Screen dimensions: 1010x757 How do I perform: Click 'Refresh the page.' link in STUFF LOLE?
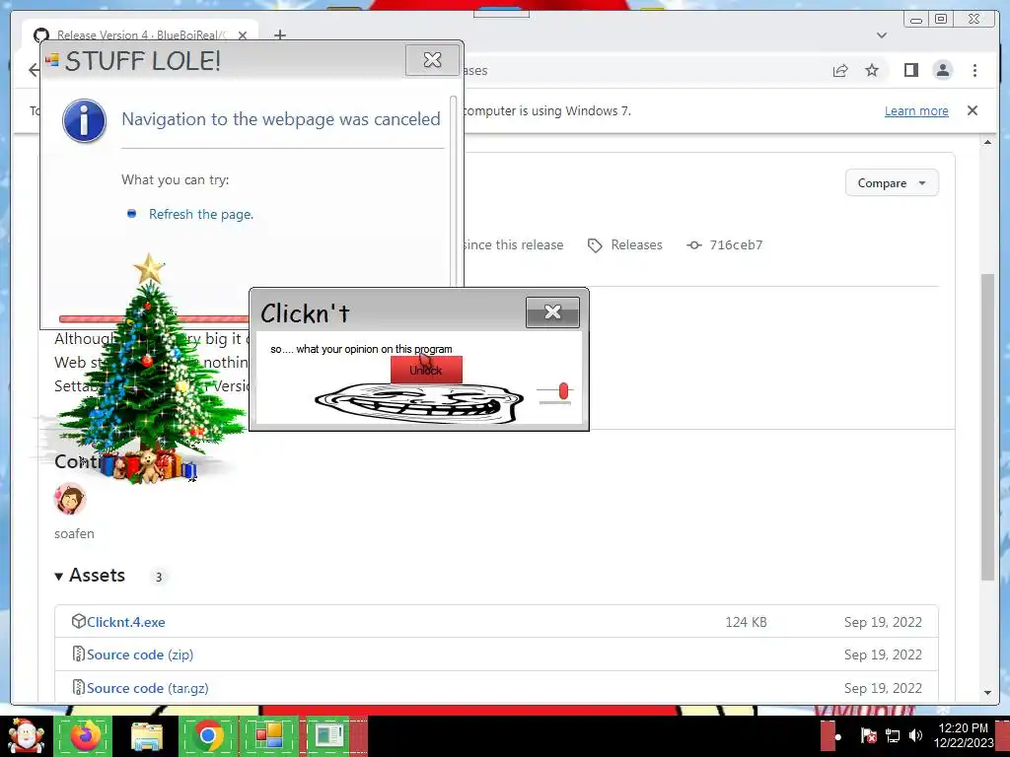pos(201,214)
